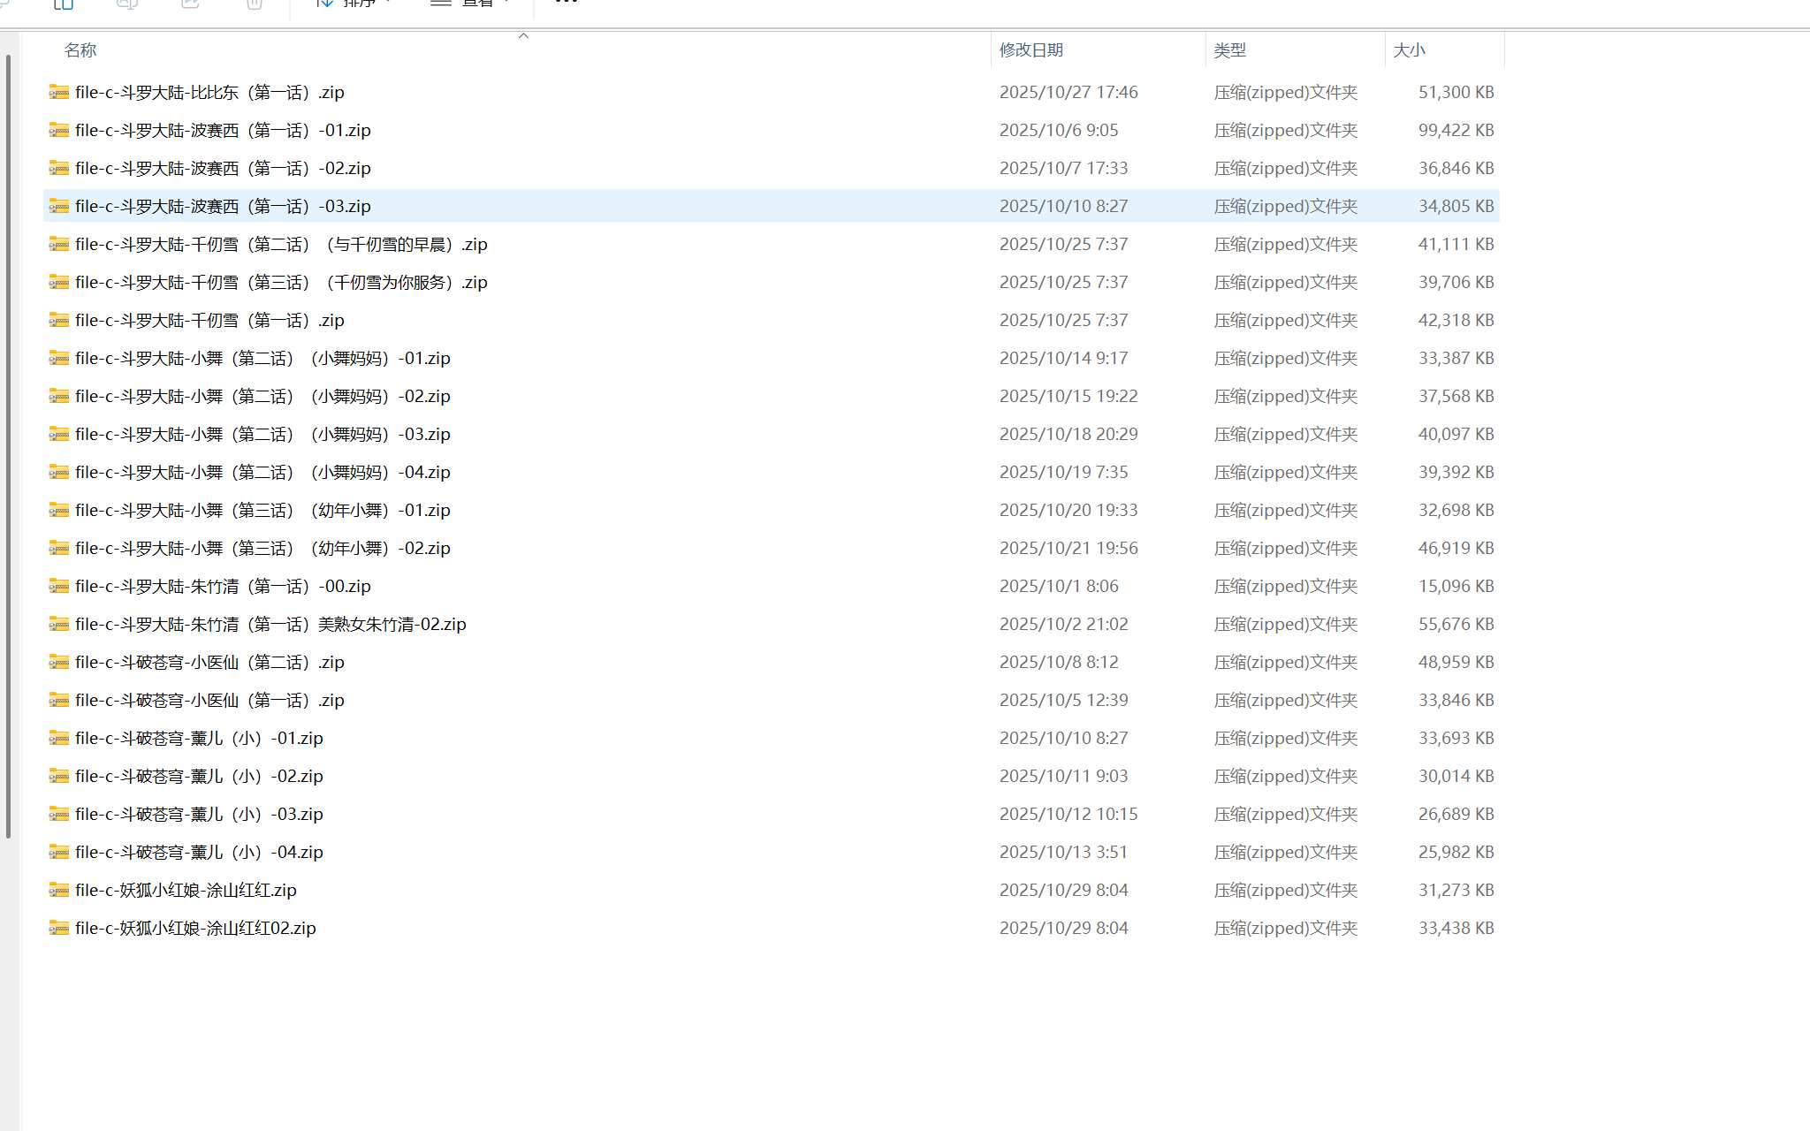Screen dimensions: 1810x1131
Task: Click type cell in the 涂山红红02.zip row
Action: point(1285,928)
